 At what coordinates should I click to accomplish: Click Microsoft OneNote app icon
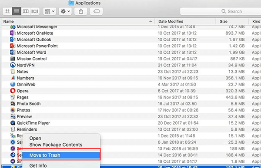(x=13, y=33)
